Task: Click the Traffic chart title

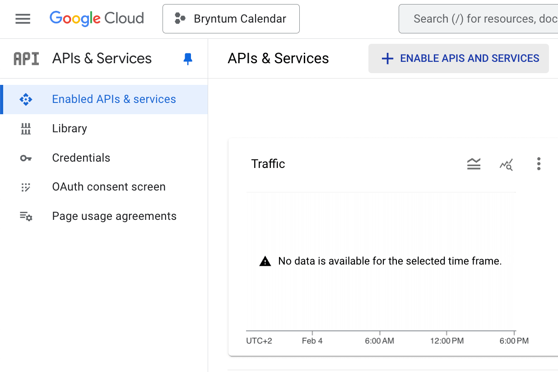Action: click(x=268, y=163)
